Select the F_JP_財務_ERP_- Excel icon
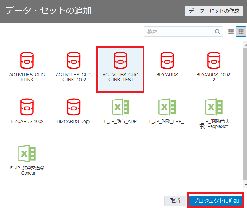 pos(167,107)
